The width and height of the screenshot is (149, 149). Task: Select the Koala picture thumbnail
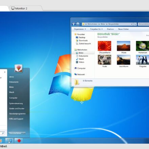(x=105, y=60)
